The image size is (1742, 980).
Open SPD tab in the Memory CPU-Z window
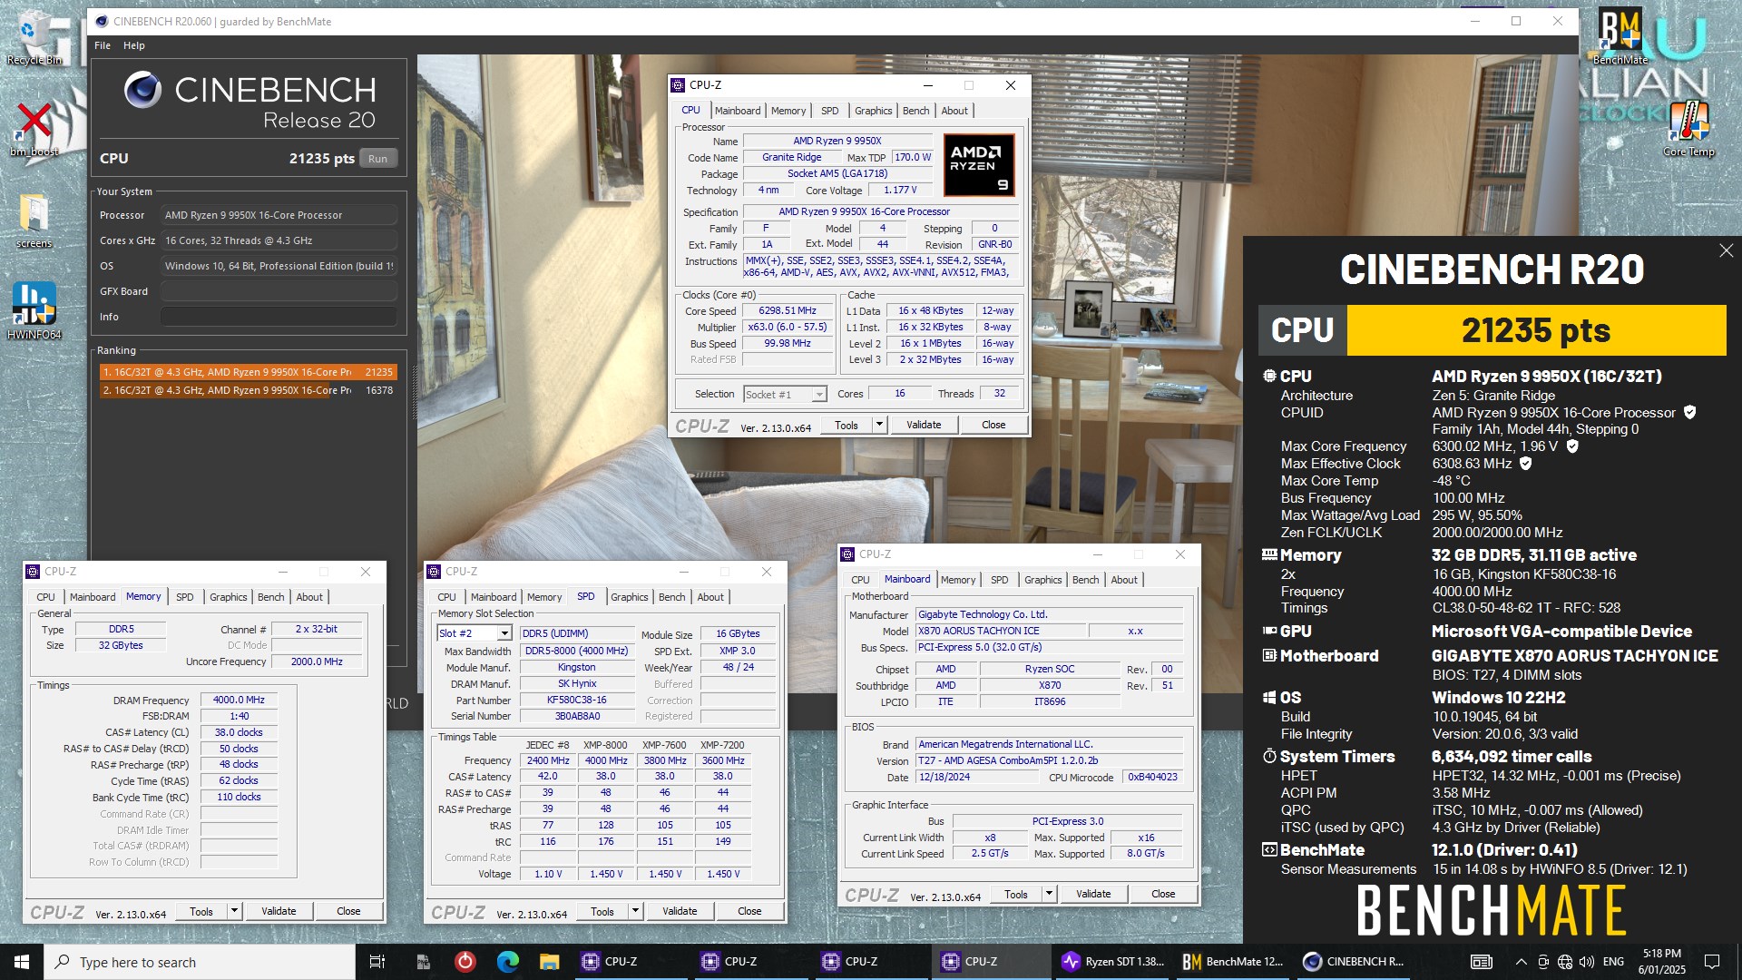[185, 597]
